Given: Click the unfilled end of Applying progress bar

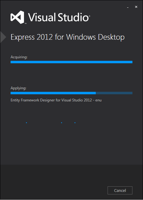Looking at the screenshot, I should pos(114,93).
